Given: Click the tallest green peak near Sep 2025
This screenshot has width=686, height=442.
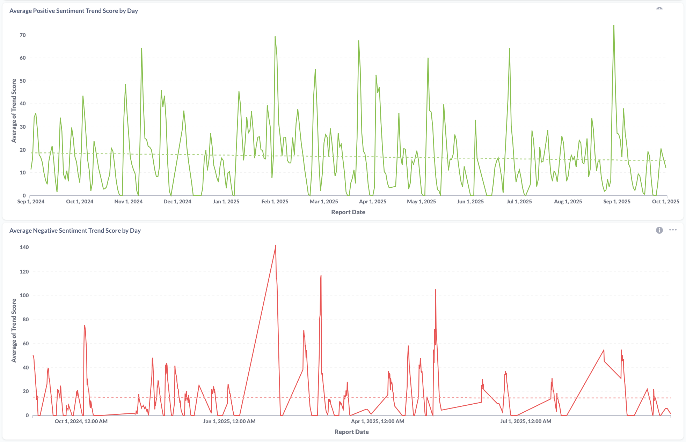Looking at the screenshot, I should coord(614,27).
